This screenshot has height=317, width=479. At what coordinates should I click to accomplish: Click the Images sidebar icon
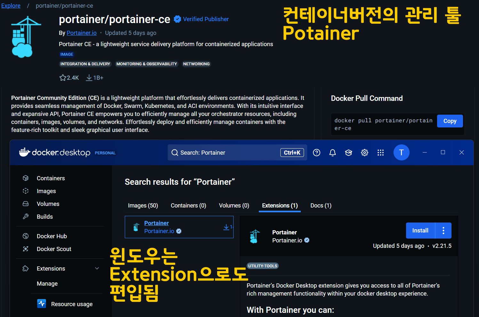pyautogui.click(x=26, y=191)
